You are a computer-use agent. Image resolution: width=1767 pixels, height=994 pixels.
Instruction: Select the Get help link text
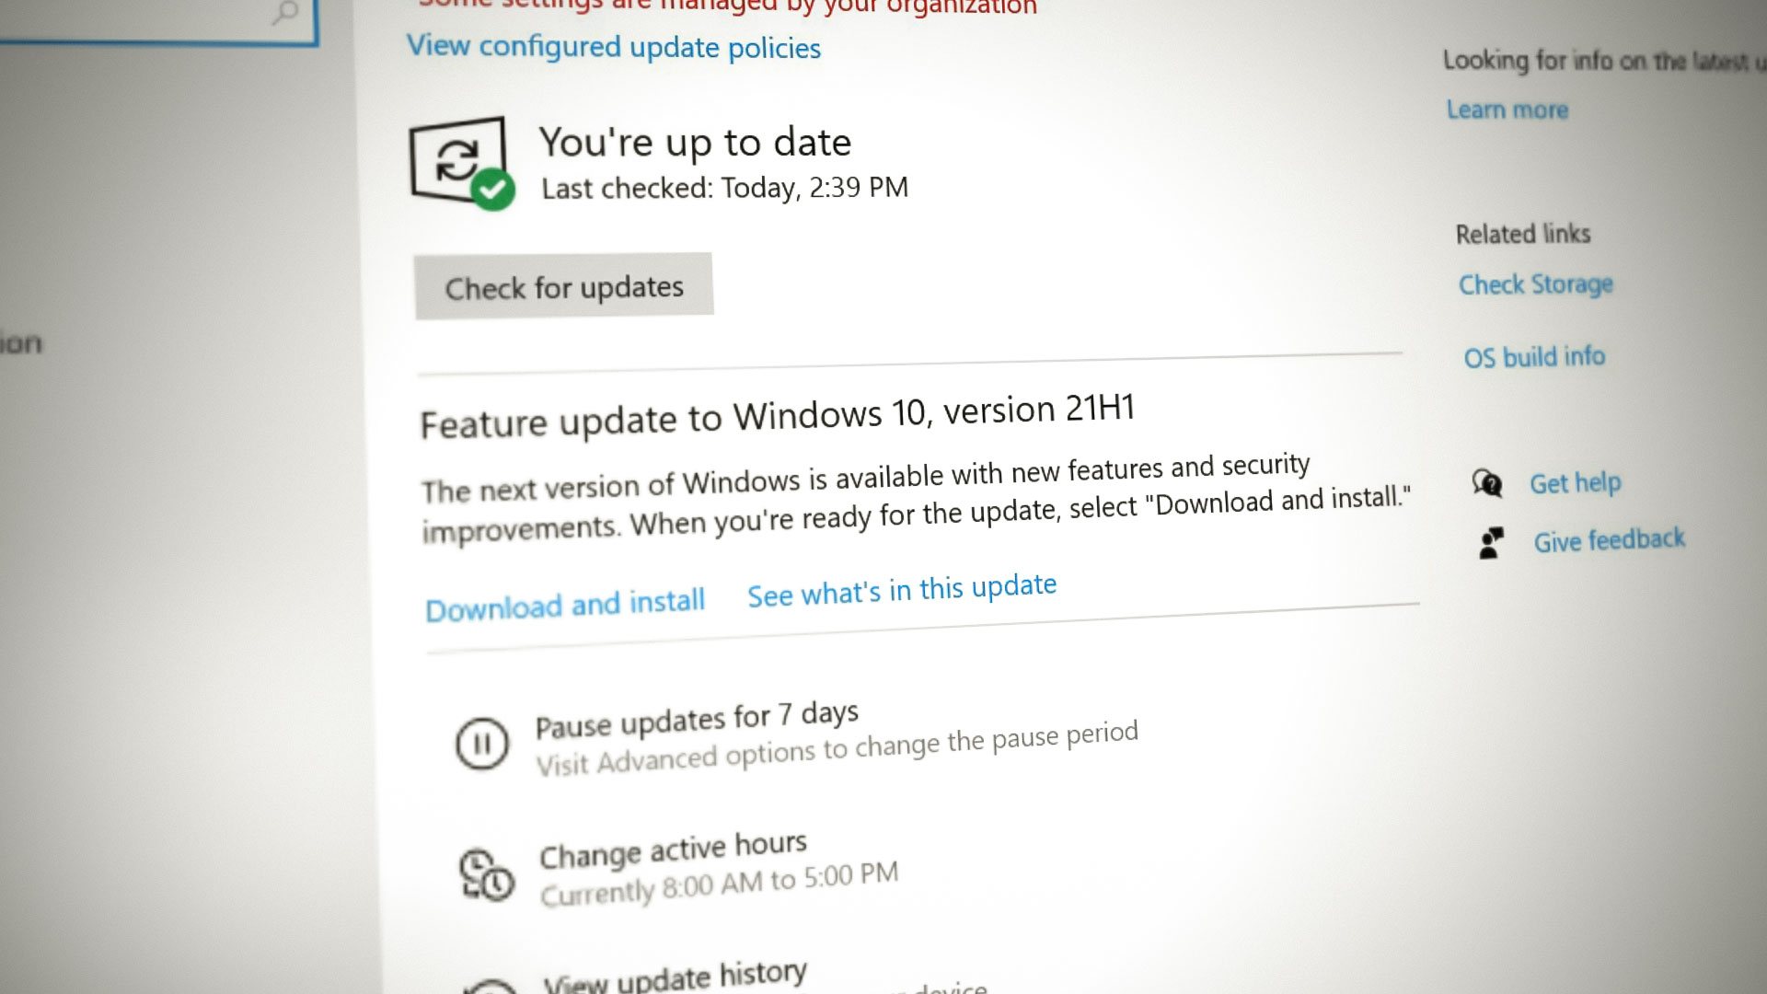tap(1575, 483)
